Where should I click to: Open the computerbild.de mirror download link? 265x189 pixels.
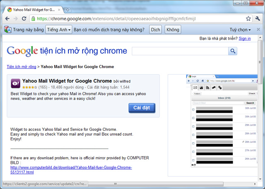71,170
